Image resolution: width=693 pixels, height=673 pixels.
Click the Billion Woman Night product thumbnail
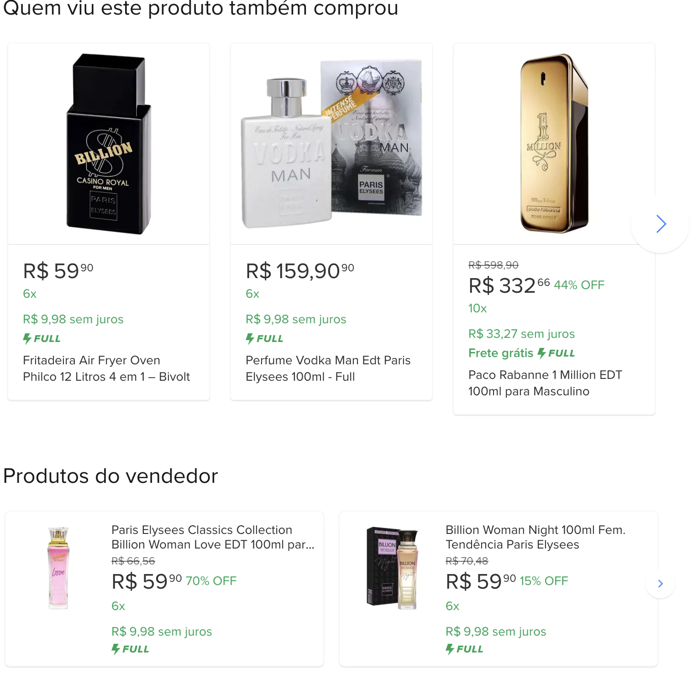(393, 568)
